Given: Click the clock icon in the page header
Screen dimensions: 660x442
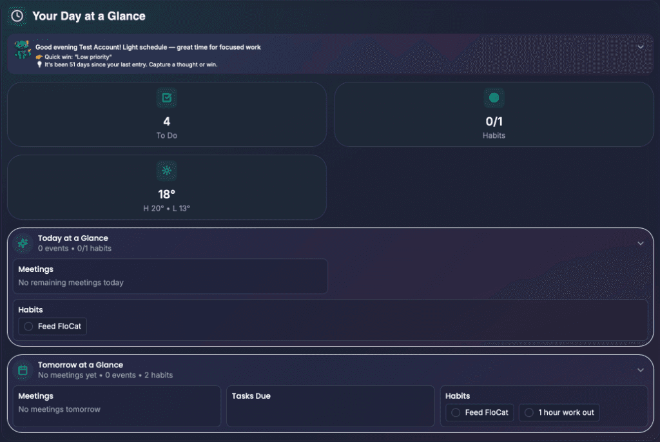Looking at the screenshot, I should [x=16, y=16].
